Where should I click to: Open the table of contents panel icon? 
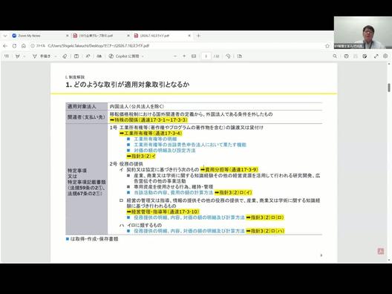coord(7,56)
